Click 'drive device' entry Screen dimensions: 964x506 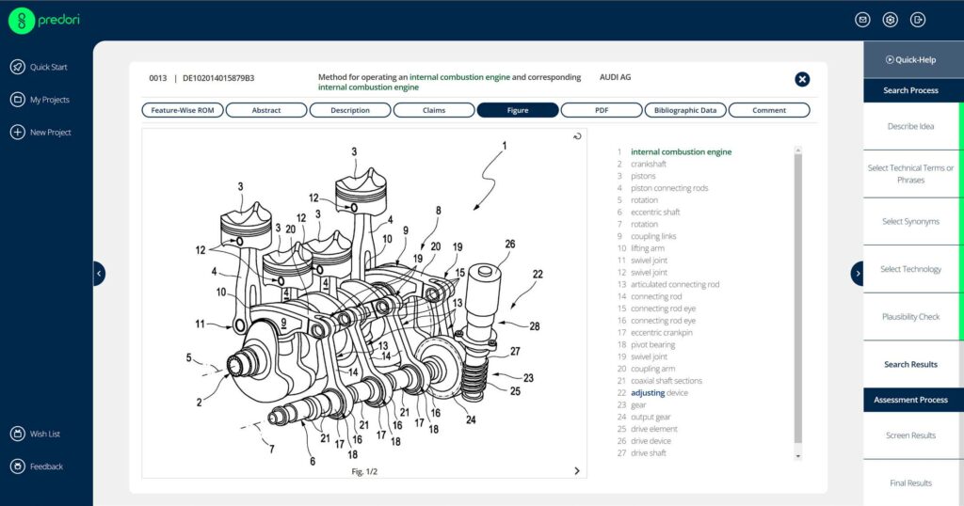(x=651, y=441)
